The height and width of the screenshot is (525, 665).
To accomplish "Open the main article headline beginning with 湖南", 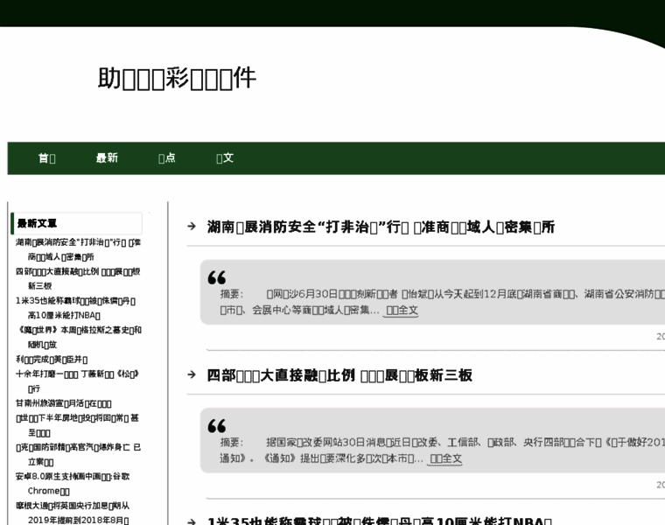I will pyautogui.click(x=381, y=227).
